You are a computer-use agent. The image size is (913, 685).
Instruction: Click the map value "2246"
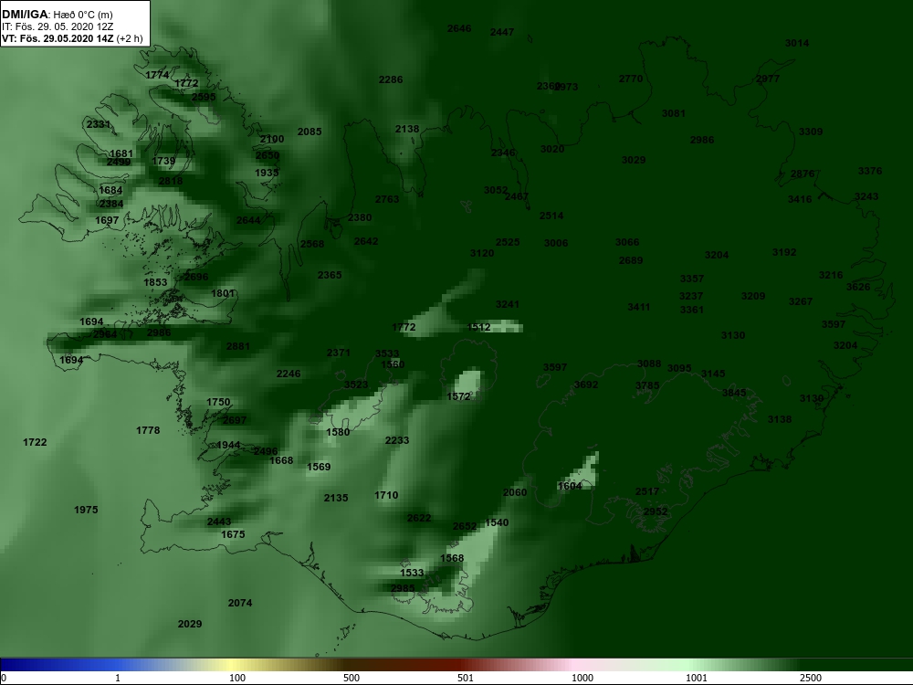point(289,374)
